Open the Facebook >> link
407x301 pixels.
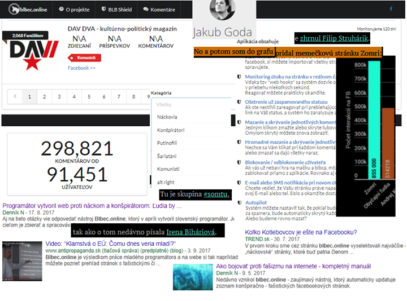81,68
